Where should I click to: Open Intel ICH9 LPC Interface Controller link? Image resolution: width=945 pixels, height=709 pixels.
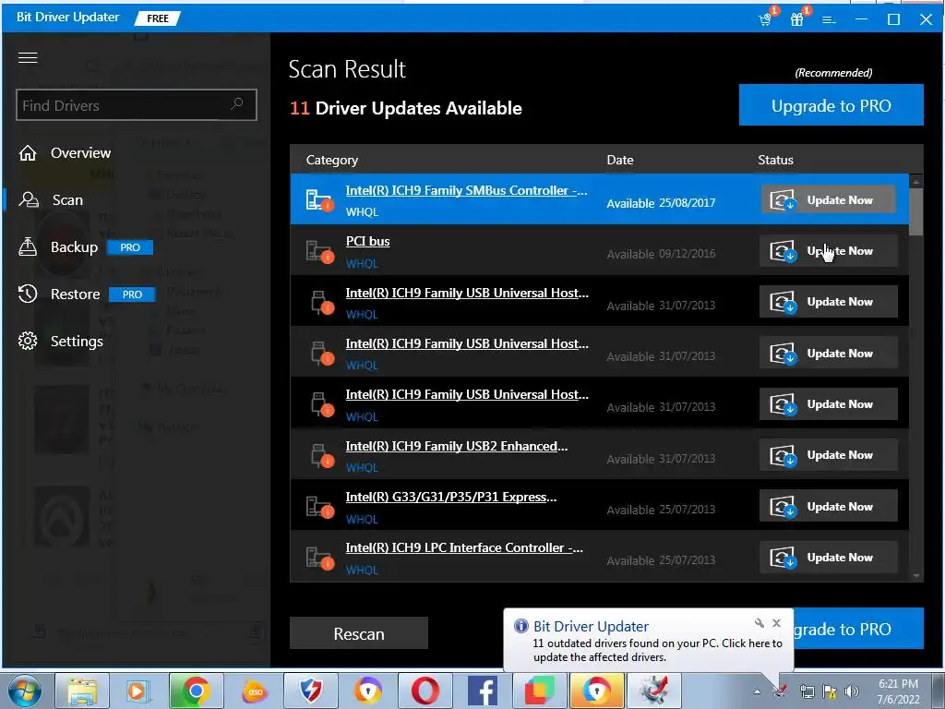click(x=464, y=547)
